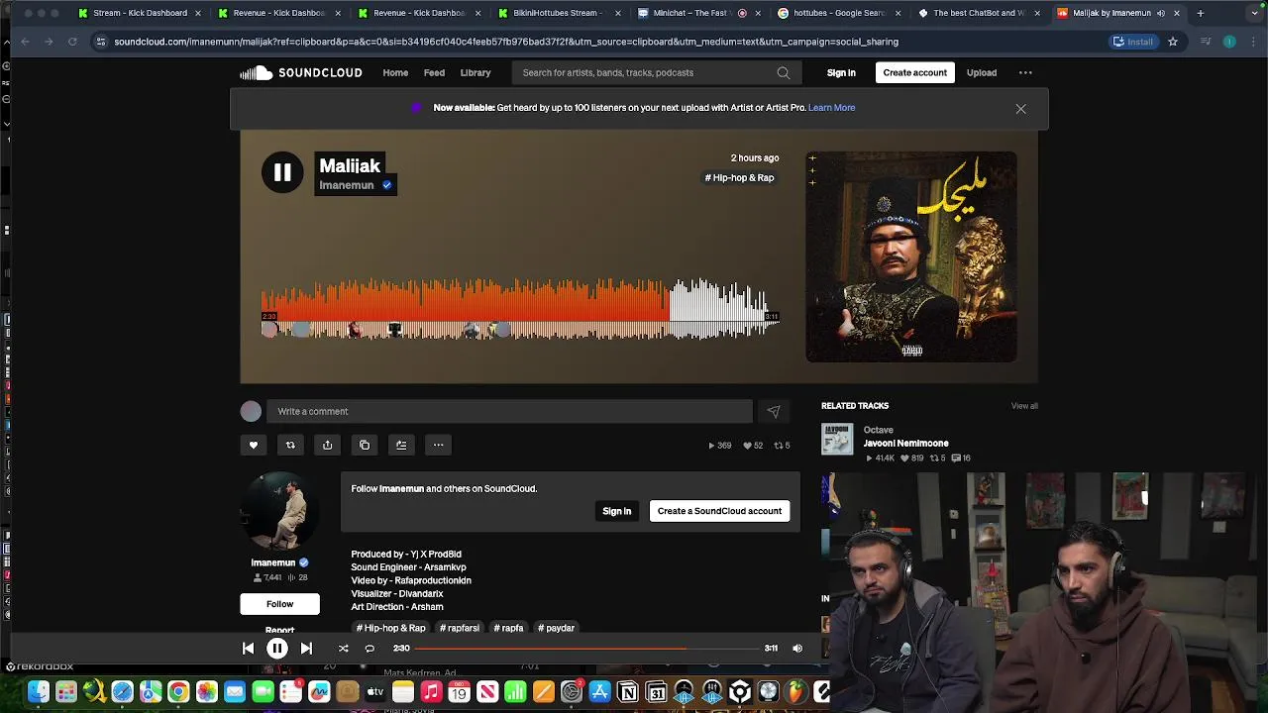This screenshot has width=1268, height=713.
Task: Open the Learn More link in banner
Action: click(x=831, y=107)
